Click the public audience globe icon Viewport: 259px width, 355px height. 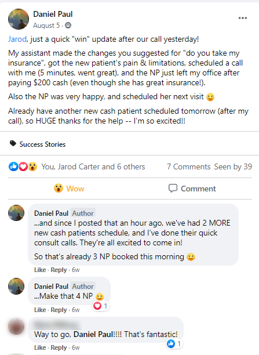68,26
